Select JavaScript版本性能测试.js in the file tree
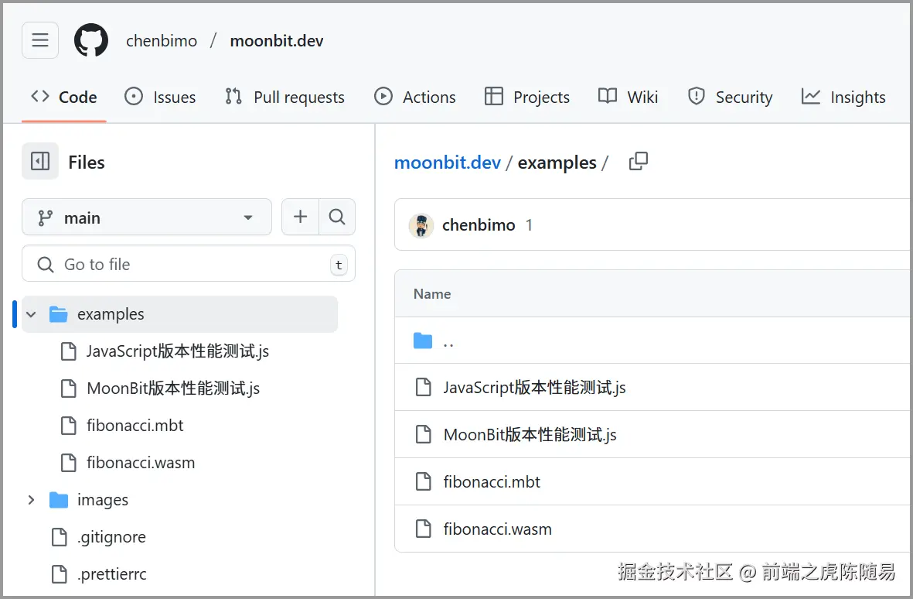Image resolution: width=913 pixels, height=599 pixels. point(179,351)
